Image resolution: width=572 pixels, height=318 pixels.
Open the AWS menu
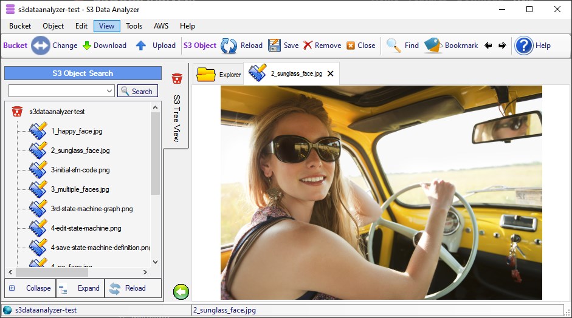[161, 26]
